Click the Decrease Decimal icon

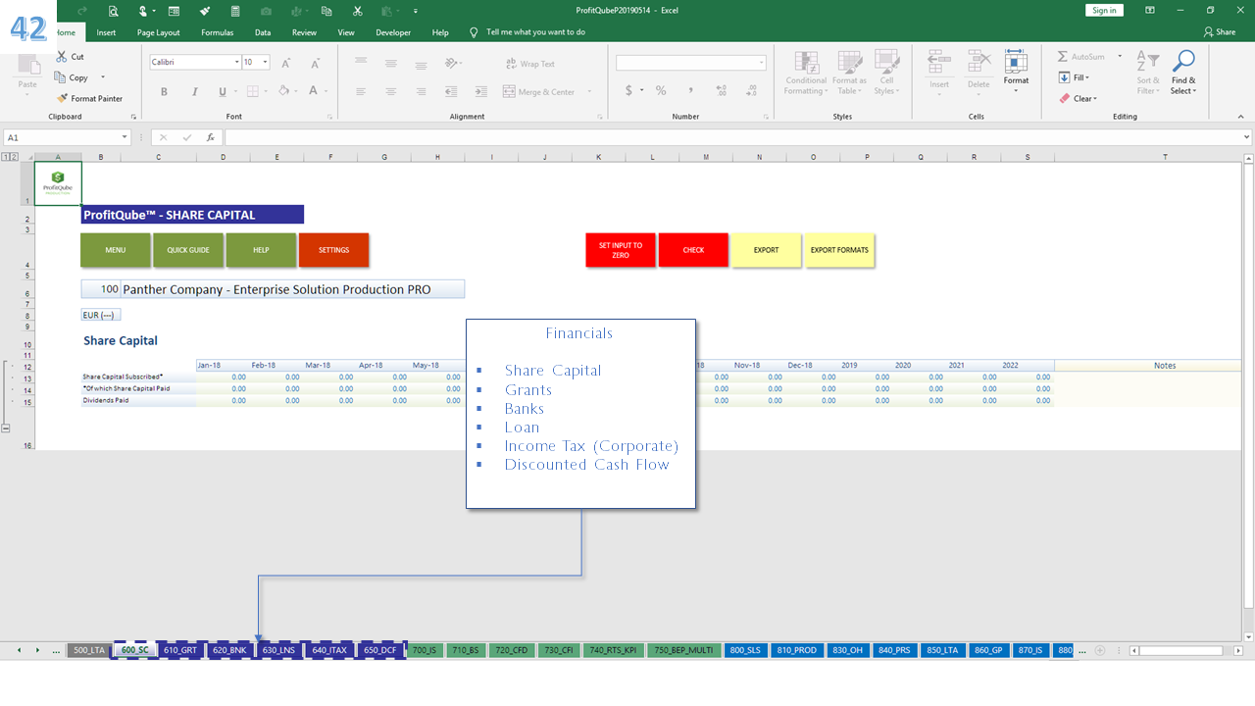point(749,90)
